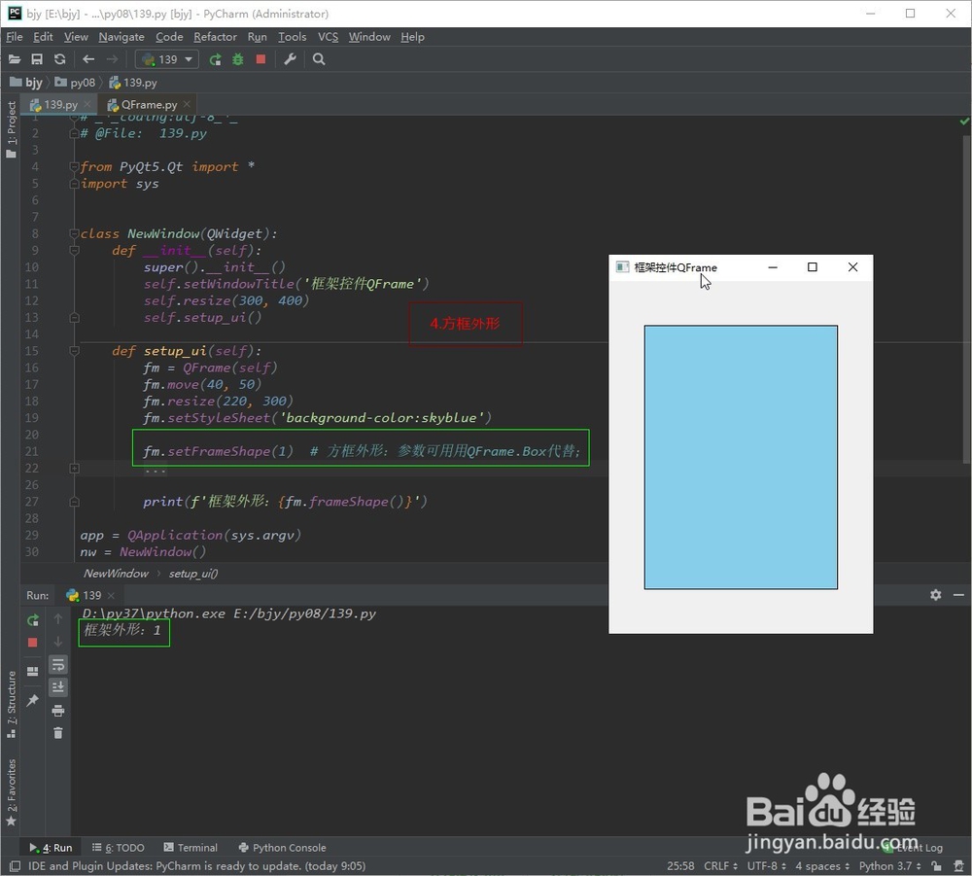Image resolution: width=972 pixels, height=876 pixels.
Task: Open the View menu
Action: [x=76, y=37]
